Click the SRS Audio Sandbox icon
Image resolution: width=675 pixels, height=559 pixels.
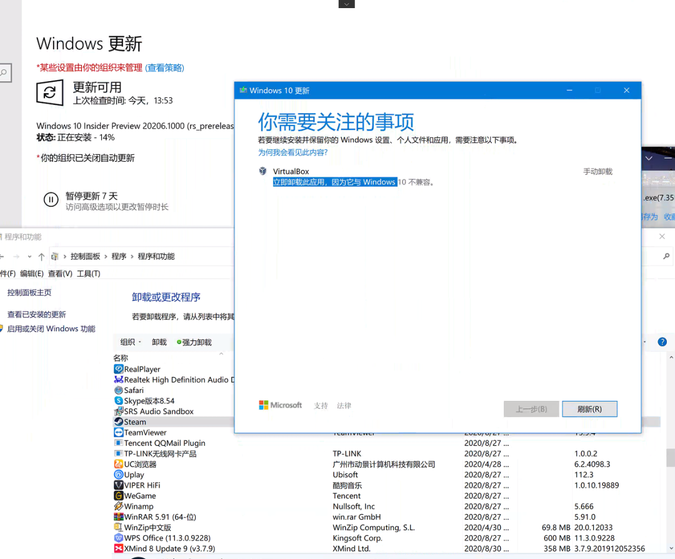[x=118, y=412]
